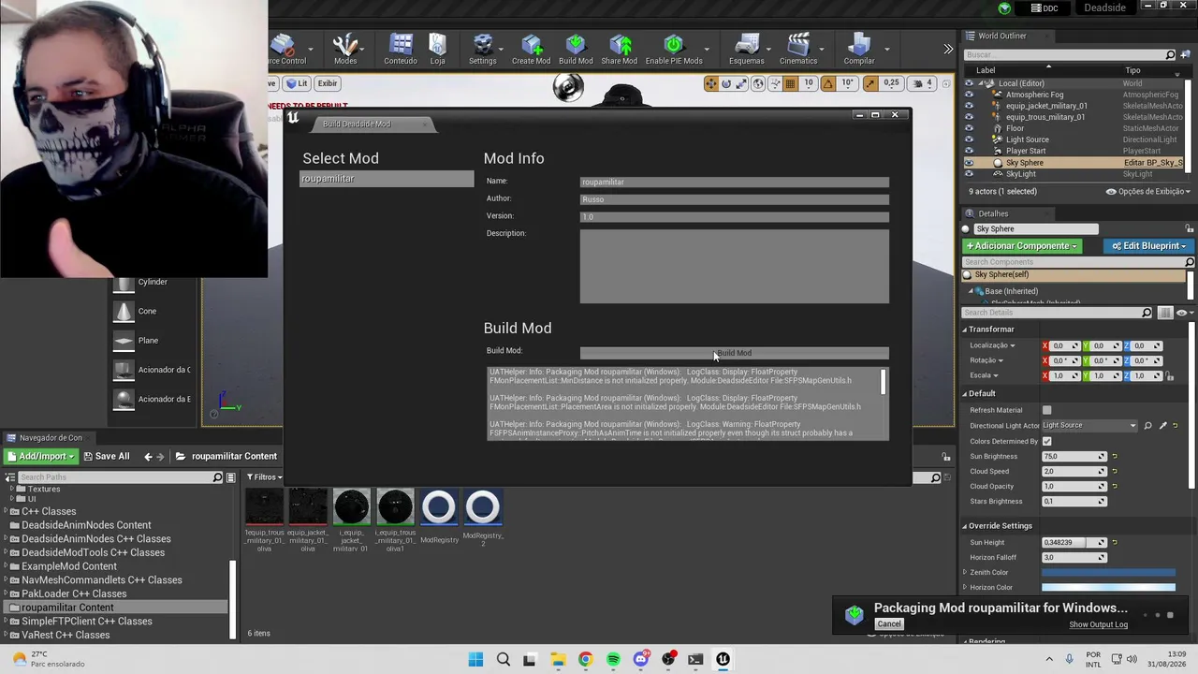
Task: Open the Exibir show menu in viewport
Action: [x=327, y=83]
